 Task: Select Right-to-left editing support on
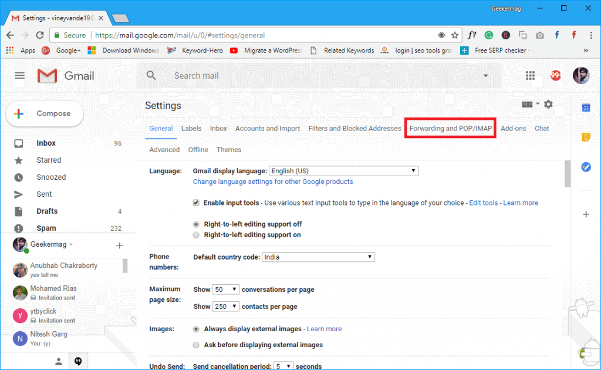coord(196,235)
